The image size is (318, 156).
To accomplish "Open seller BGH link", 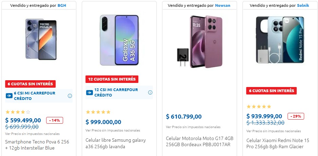I will (62, 5).
